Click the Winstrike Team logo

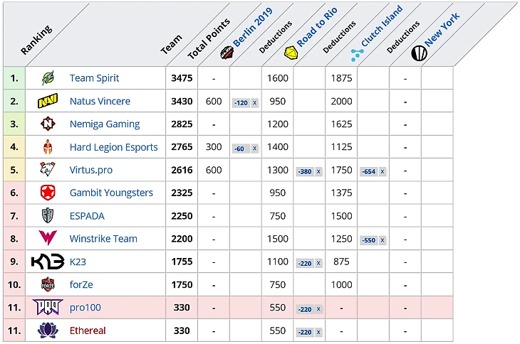[x=48, y=239]
